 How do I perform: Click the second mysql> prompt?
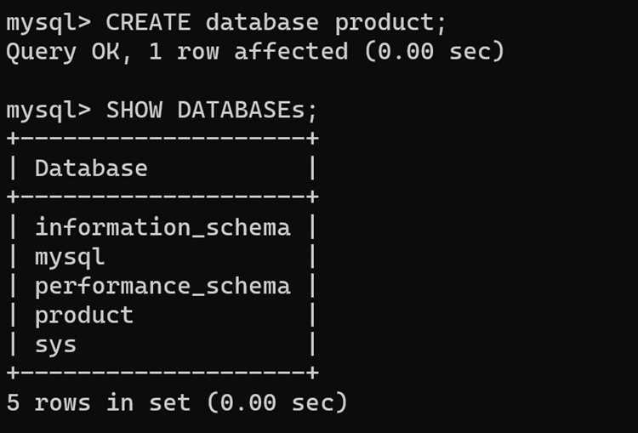click(x=48, y=111)
